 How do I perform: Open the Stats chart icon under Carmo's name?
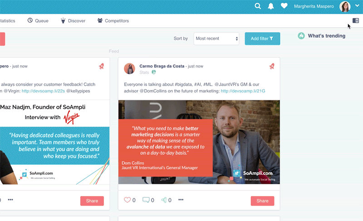[154, 72]
